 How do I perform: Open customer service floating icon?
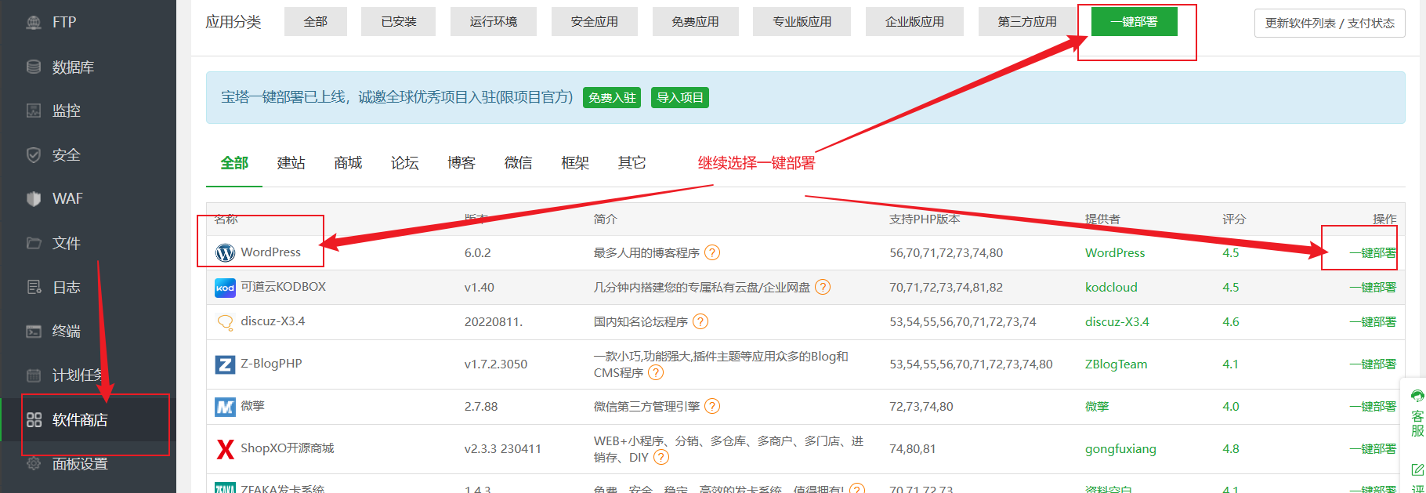tap(1417, 396)
